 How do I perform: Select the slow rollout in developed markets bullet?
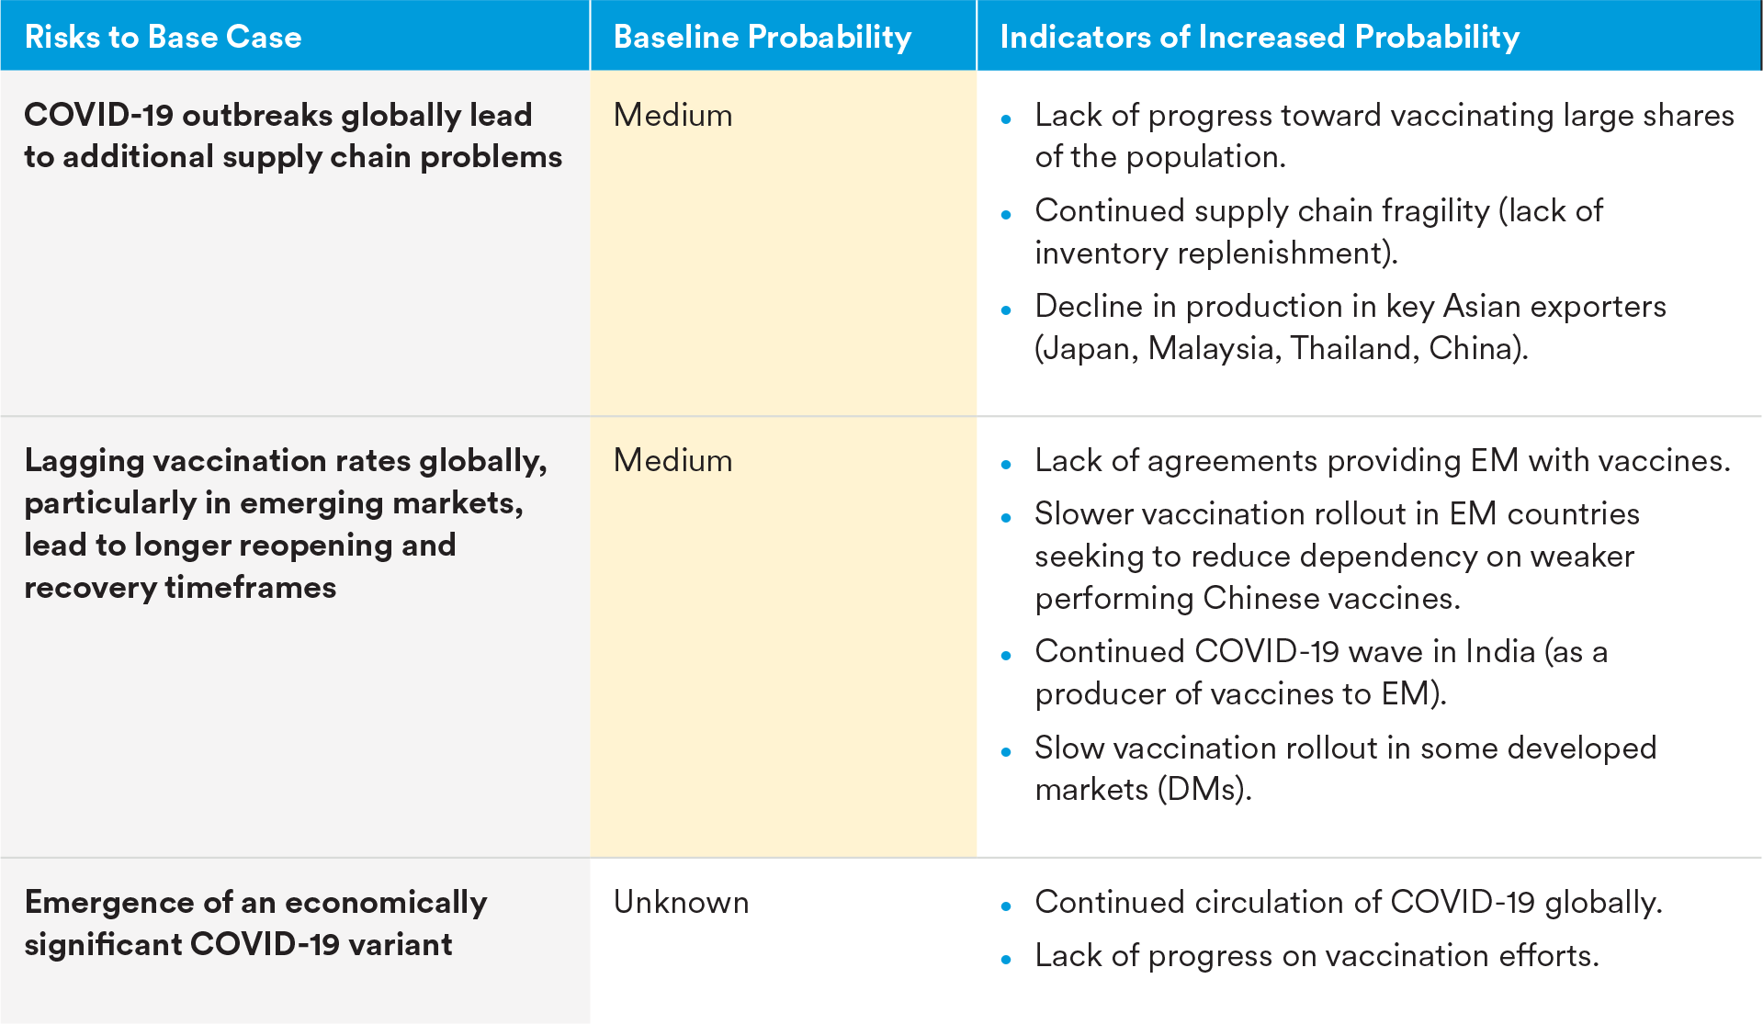coord(1345,769)
